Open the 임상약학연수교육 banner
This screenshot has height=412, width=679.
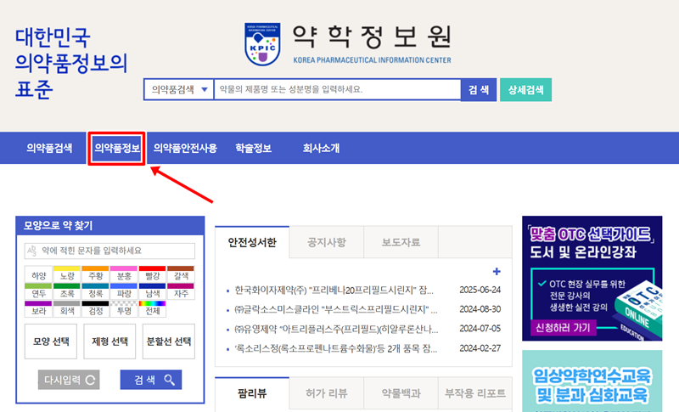click(592, 381)
